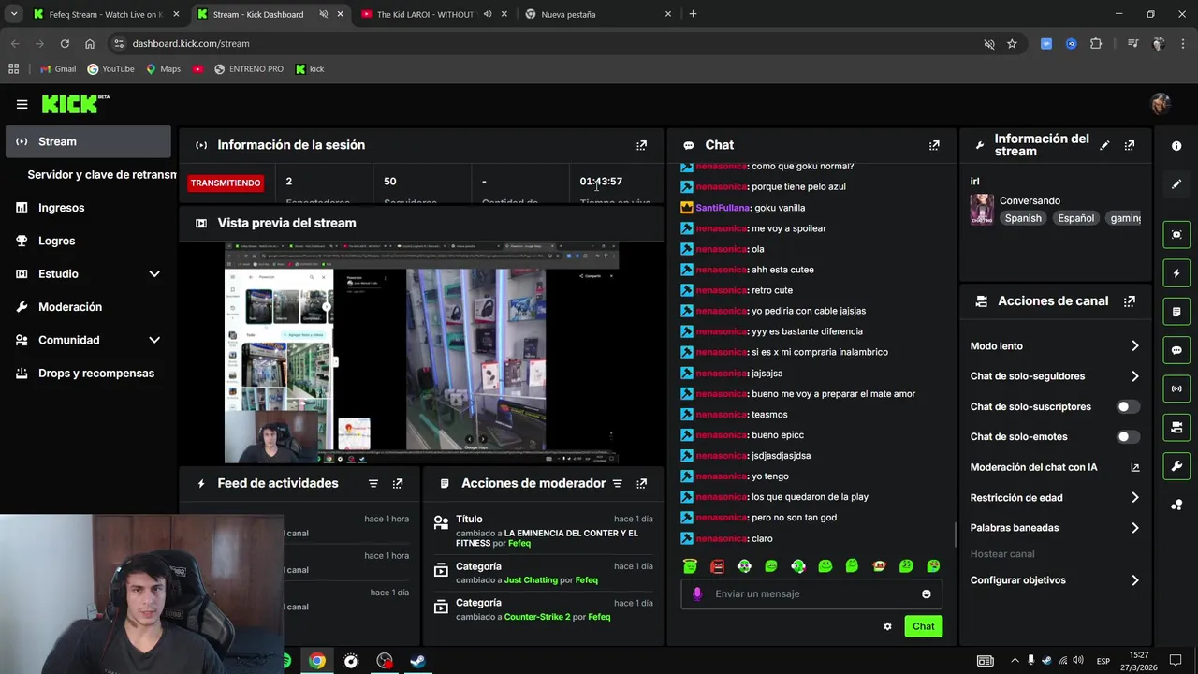Viewport: 1198px width, 674px height.
Task: Open Spotify from the taskbar
Action: [285, 661]
